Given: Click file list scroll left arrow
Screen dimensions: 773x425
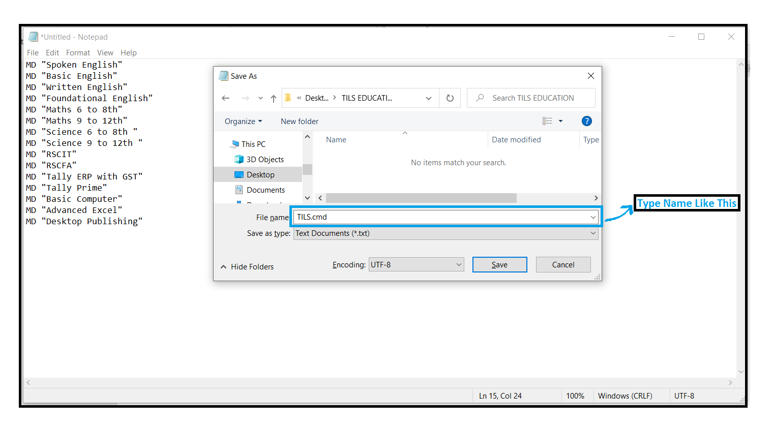Looking at the screenshot, I should 320,198.
